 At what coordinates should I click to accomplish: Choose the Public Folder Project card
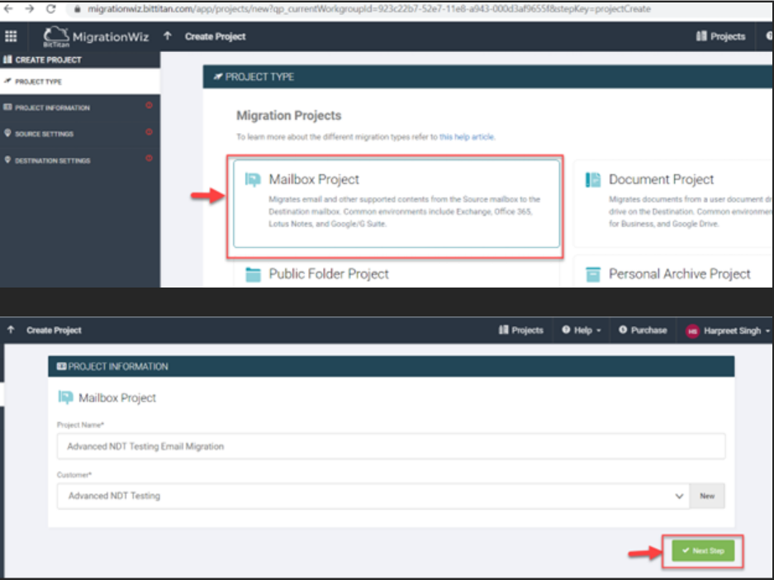(396, 273)
